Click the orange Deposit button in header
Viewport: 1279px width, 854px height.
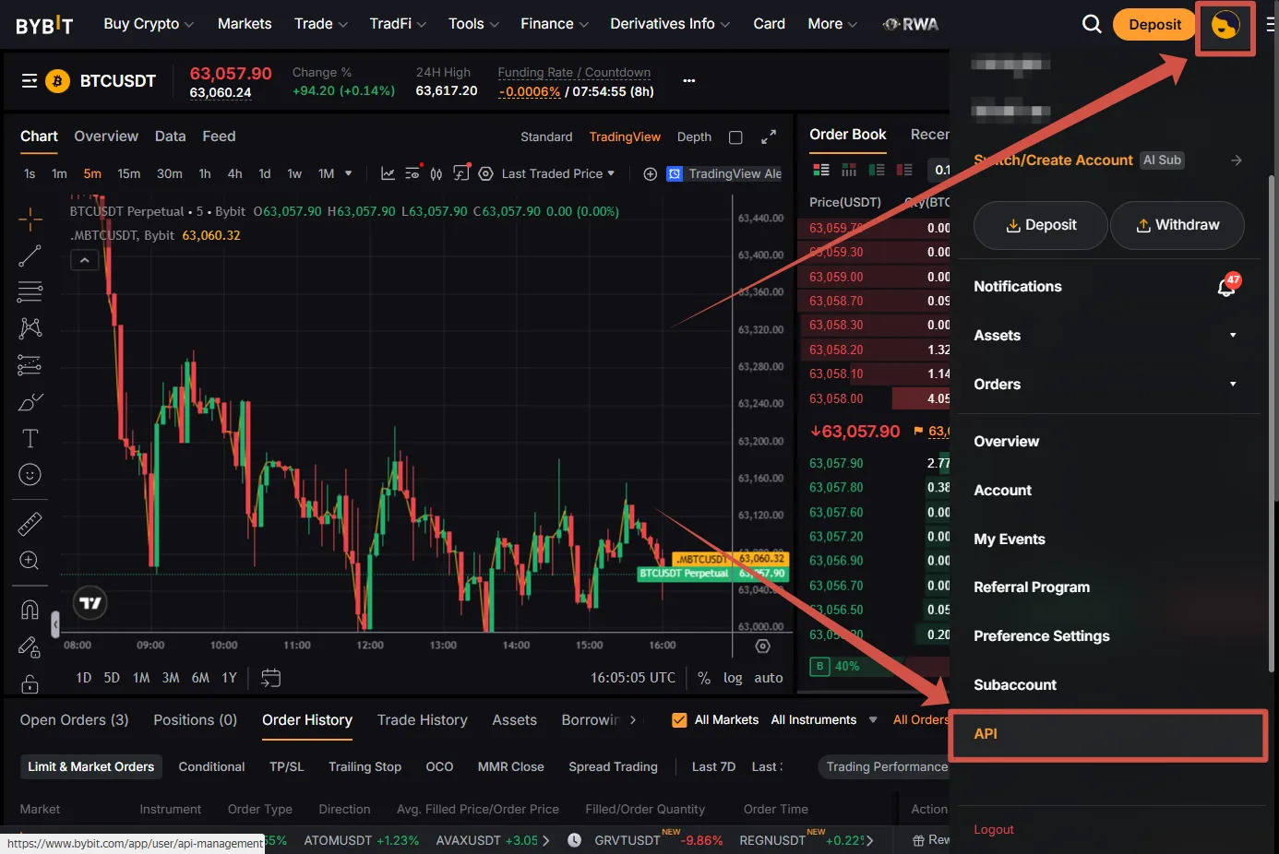pos(1154,25)
